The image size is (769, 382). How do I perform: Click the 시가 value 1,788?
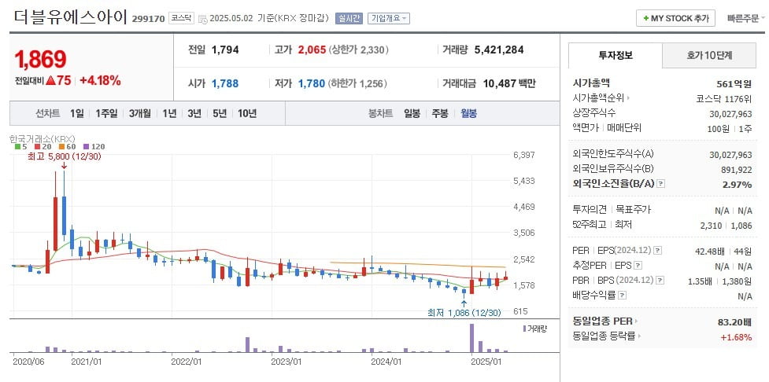pos(225,83)
